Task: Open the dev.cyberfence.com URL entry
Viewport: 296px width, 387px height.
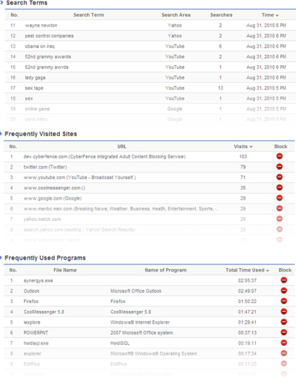Action: (105, 157)
